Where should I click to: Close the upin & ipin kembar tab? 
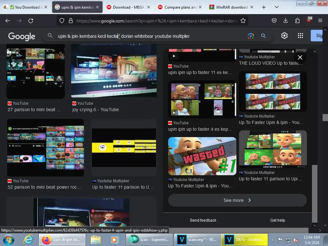point(97,7)
